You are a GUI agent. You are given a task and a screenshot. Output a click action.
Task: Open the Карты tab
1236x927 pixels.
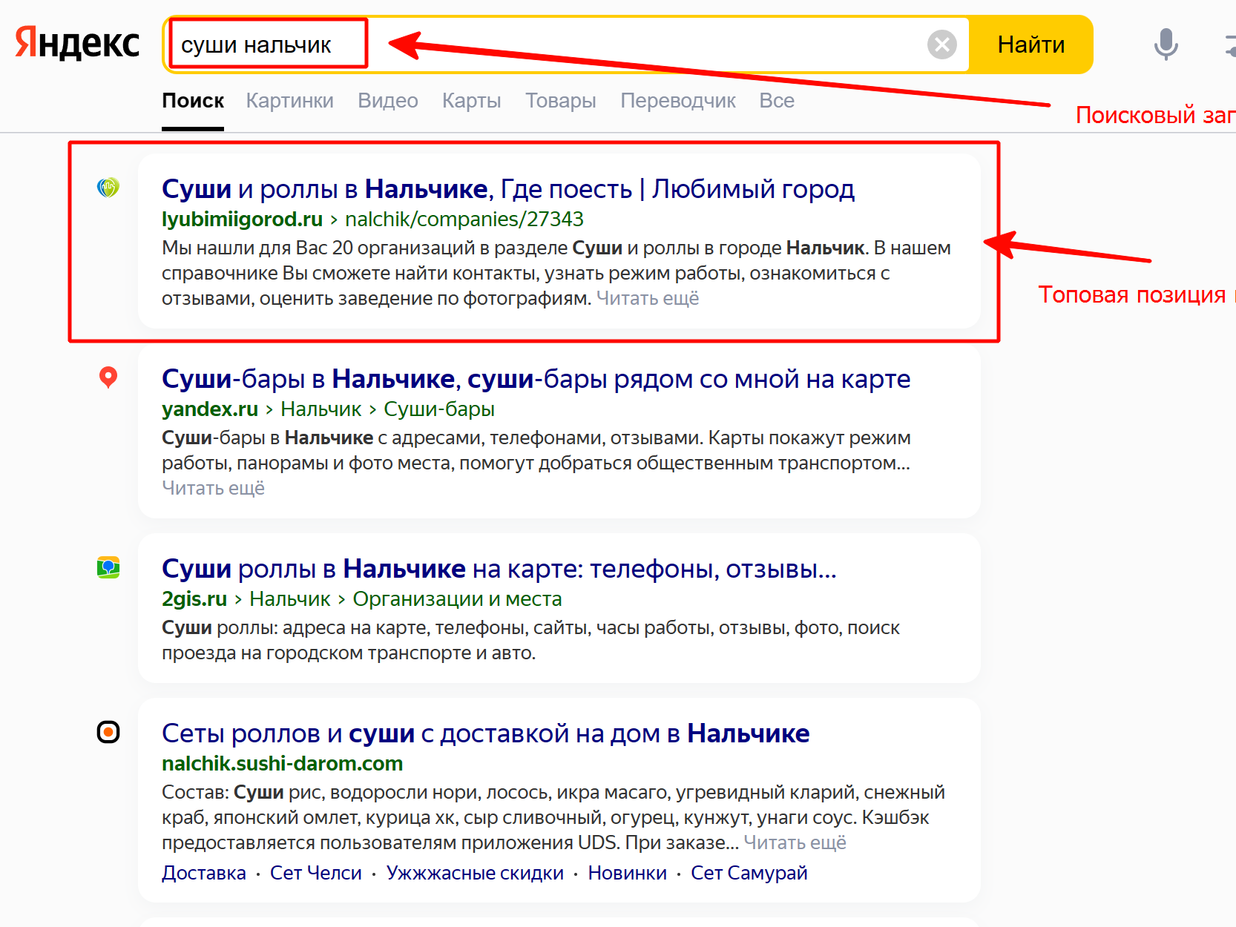472,101
